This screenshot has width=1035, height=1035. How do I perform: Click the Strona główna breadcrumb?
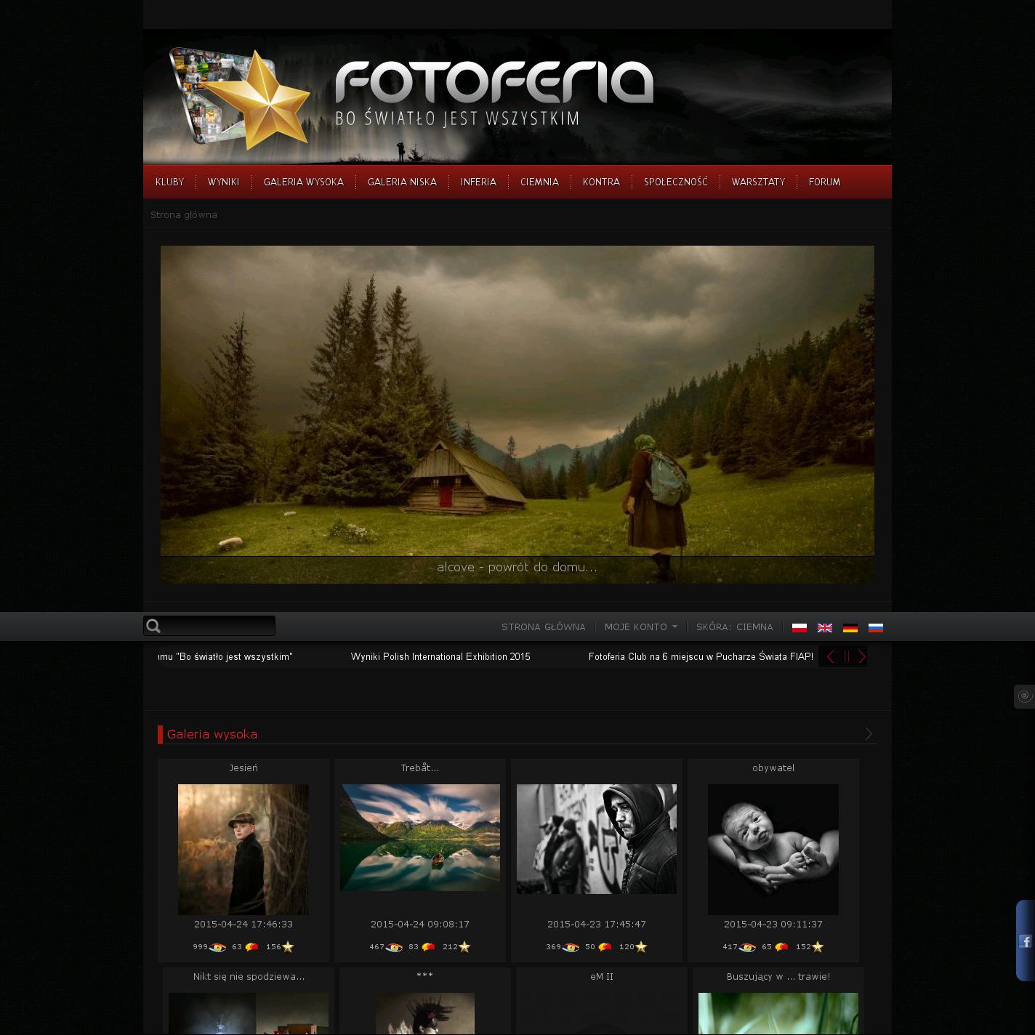click(x=184, y=214)
